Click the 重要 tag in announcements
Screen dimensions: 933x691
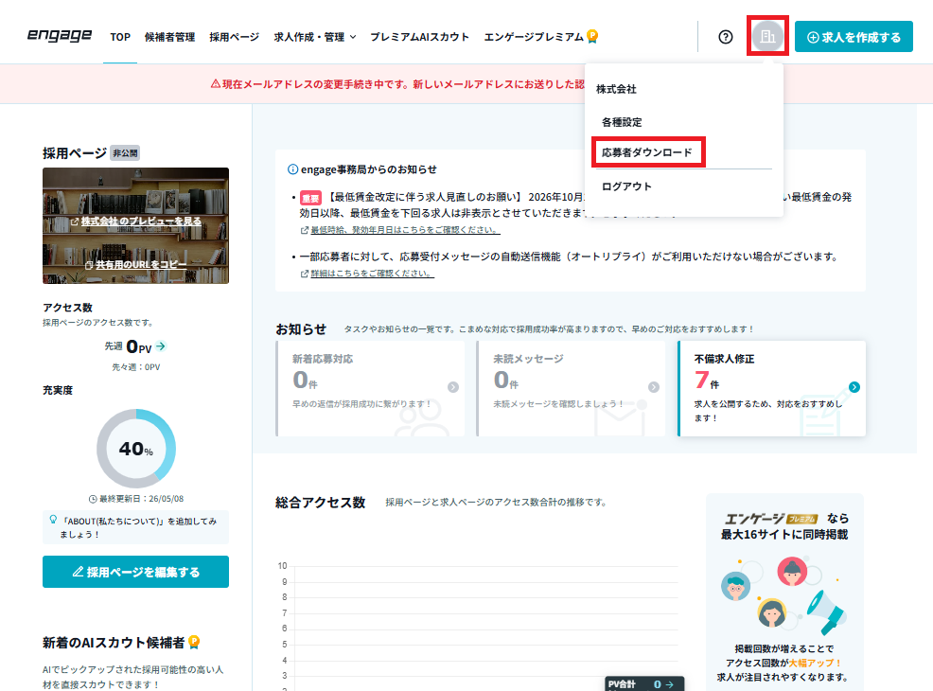(310, 198)
